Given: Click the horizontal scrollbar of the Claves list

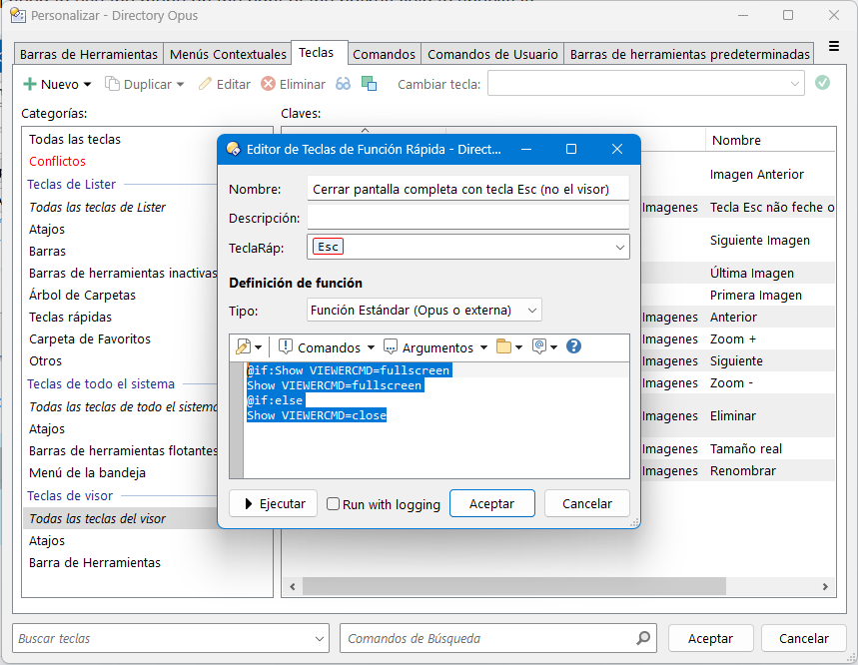Looking at the screenshot, I should (x=514, y=586).
